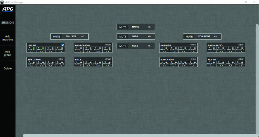
Task: Select the UL118 2 R channel cell
Action: click(174, 64)
